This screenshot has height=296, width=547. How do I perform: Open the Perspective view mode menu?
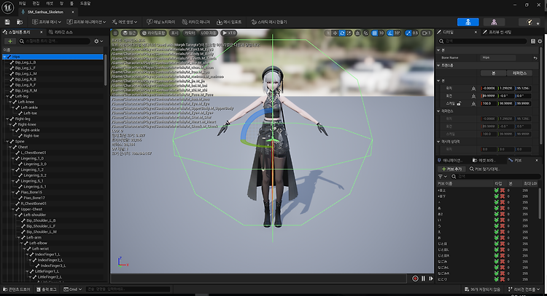[129, 33]
